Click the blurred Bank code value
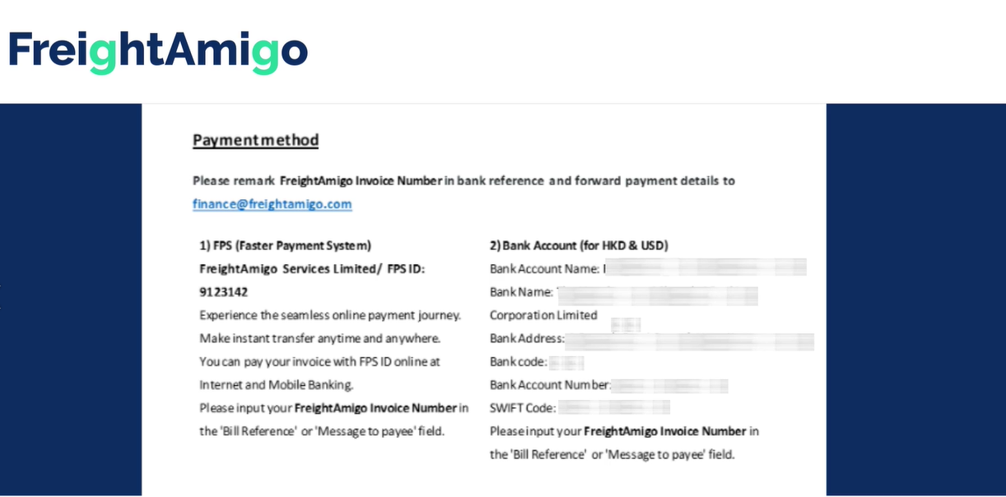Screen dimensions: 1006x497 [x=566, y=362]
